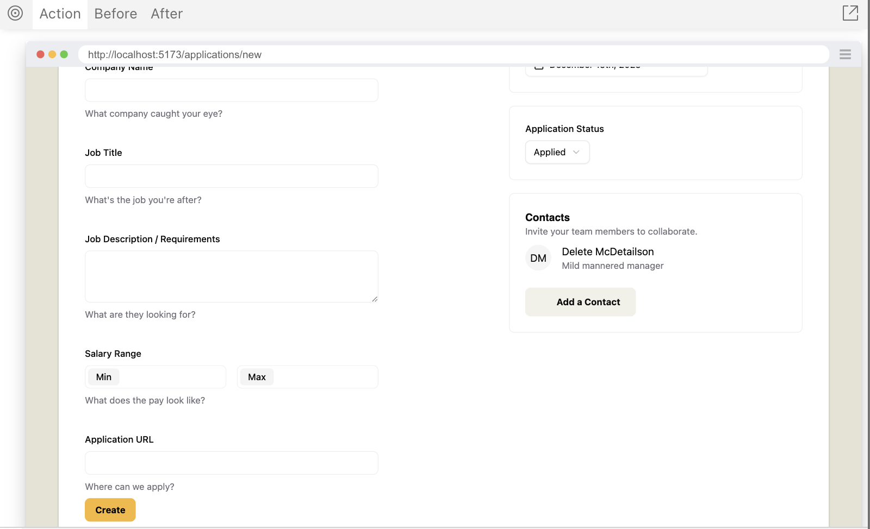Click the Min salary field
The width and height of the screenshot is (870, 529).
[x=155, y=376]
